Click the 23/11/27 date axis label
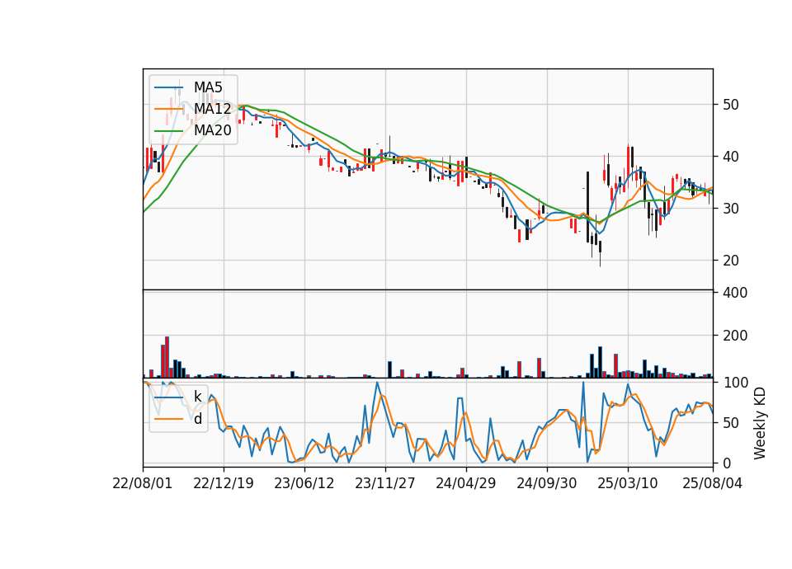The width and height of the screenshot is (792, 569). coord(385,483)
